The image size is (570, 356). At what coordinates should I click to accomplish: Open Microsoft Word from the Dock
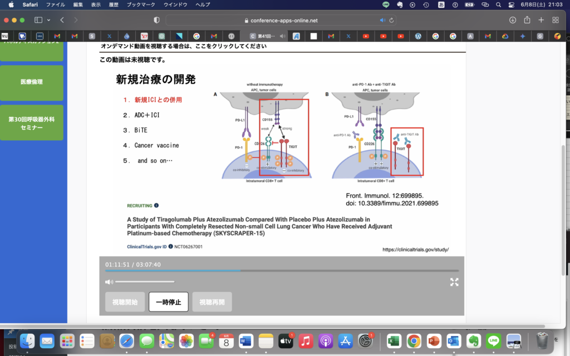click(x=246, y=340)
